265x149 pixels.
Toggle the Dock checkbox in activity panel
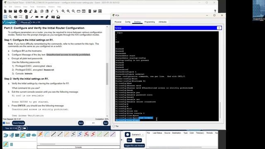pyautogui.click(x=4, y=123)
